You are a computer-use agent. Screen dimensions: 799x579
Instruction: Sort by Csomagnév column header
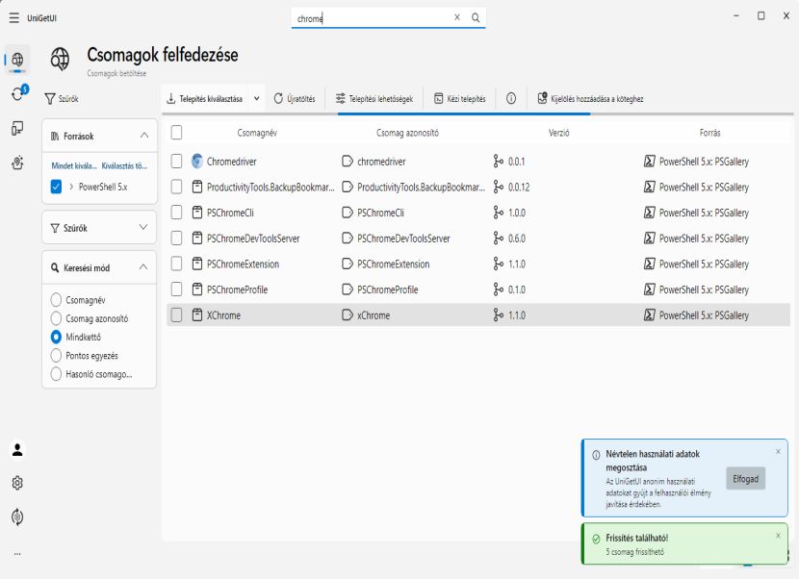coord(257,133)
